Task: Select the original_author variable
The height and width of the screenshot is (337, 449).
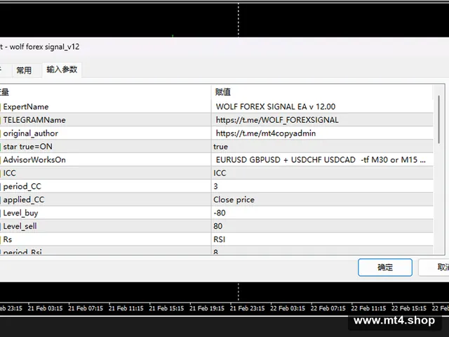Action: click(x=31, y=133)
